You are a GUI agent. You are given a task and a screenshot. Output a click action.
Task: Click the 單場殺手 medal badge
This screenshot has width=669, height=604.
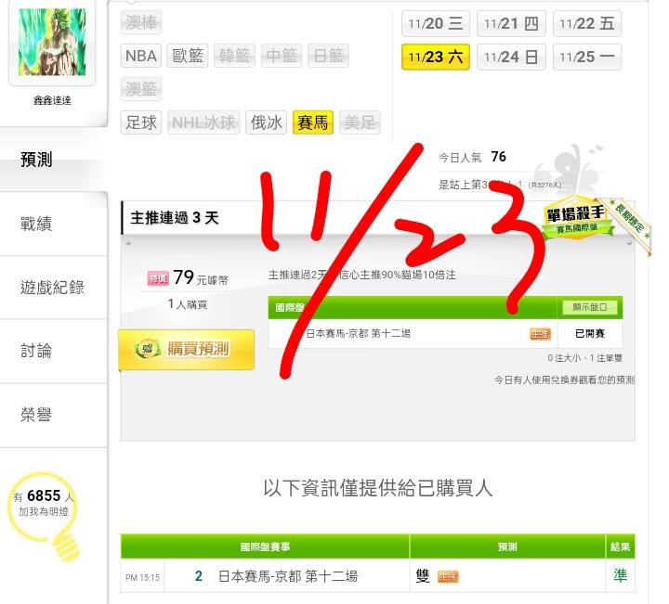point(577,218)
